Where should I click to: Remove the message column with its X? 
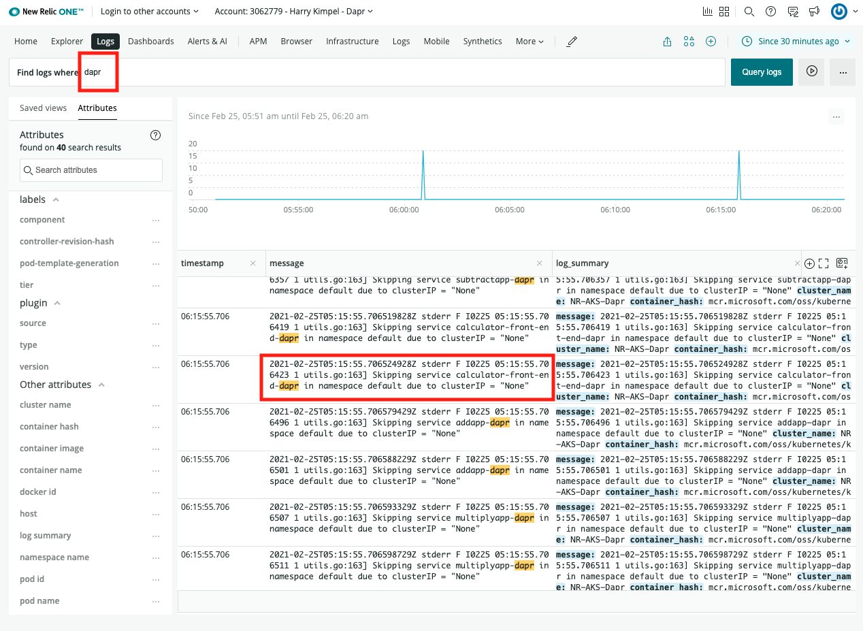(540, 263)
